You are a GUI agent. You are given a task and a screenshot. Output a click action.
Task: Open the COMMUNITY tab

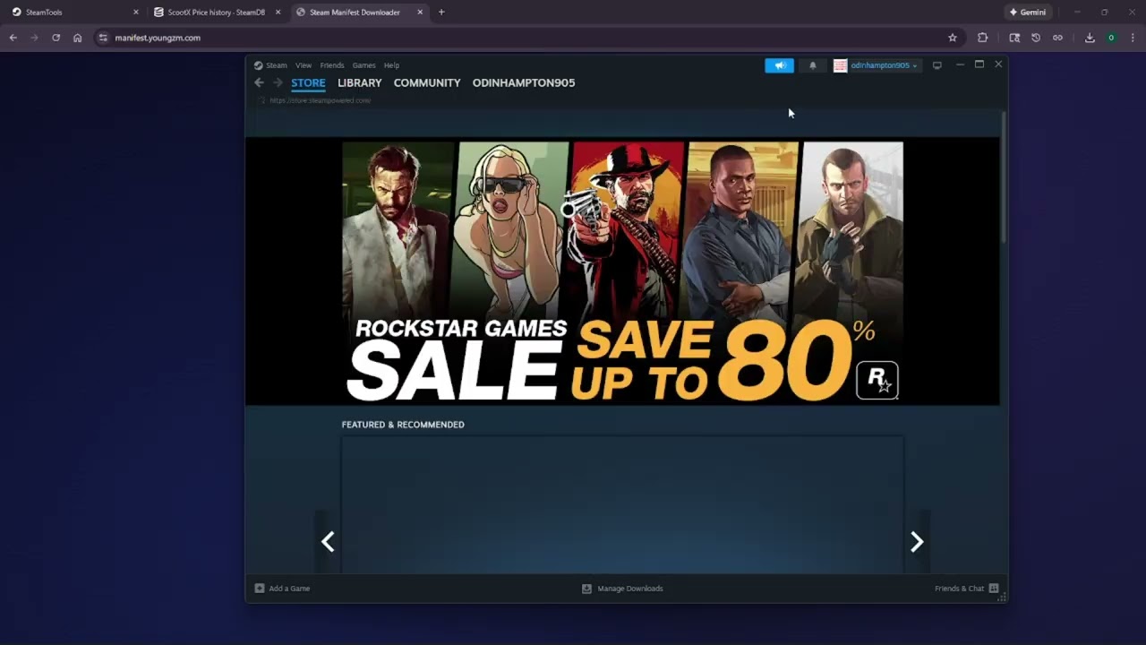[x=427, y=82]
